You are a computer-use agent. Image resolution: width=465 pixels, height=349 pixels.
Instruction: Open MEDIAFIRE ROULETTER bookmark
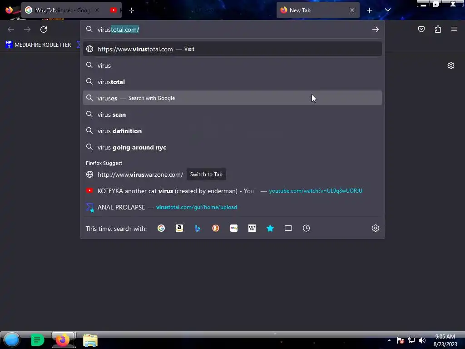tap(38, 45)
